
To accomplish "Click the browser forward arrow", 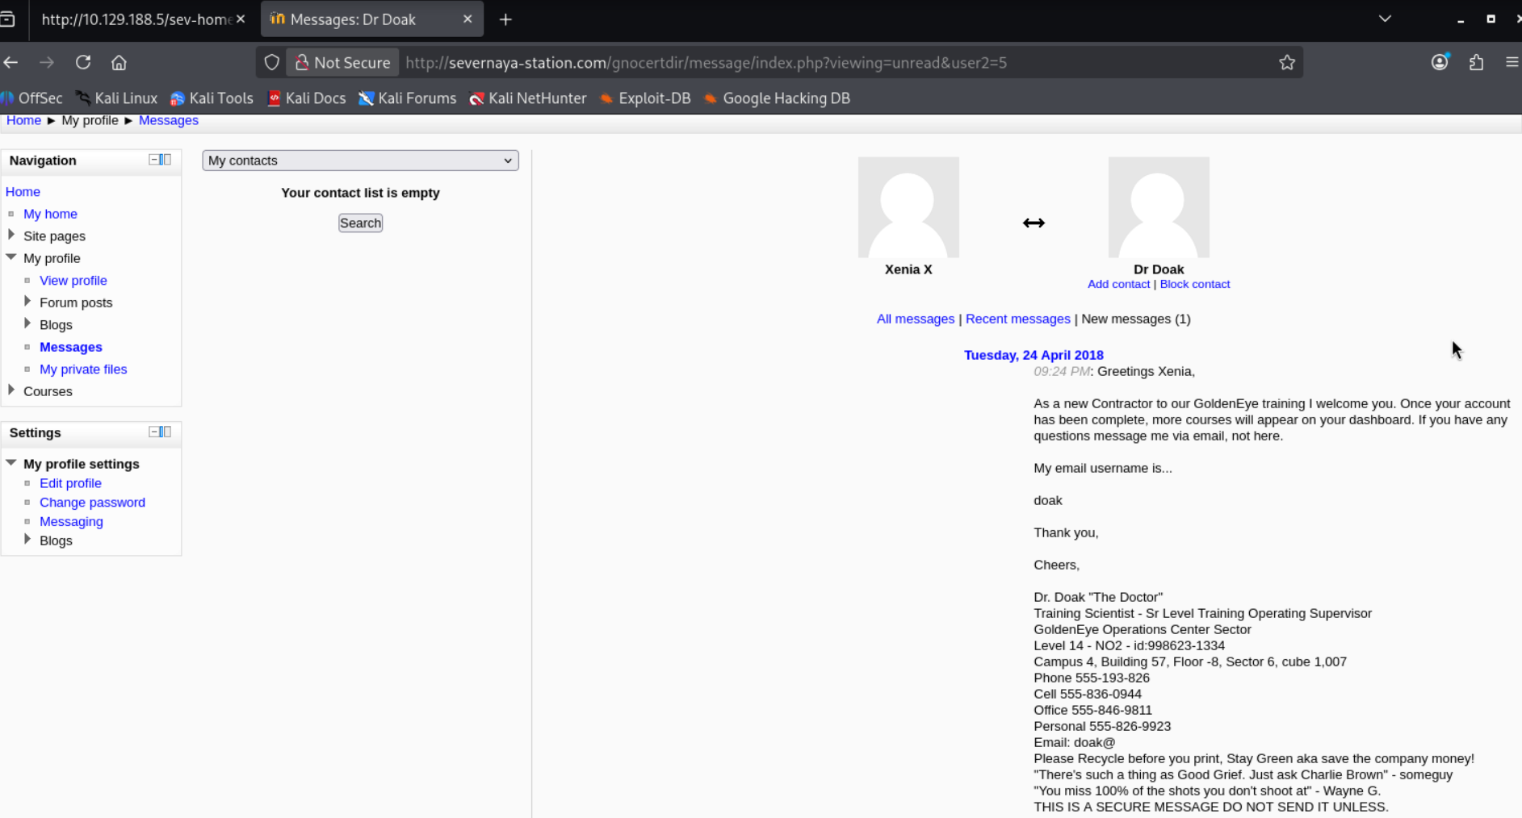I will pos(47,62).
